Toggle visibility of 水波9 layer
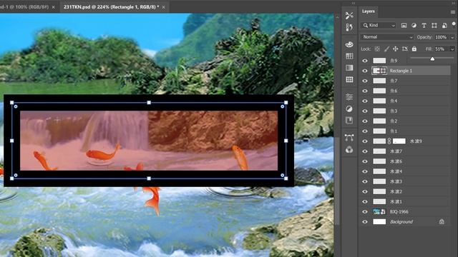The width and height of the screenshot is (458, 257). [365, 141]
